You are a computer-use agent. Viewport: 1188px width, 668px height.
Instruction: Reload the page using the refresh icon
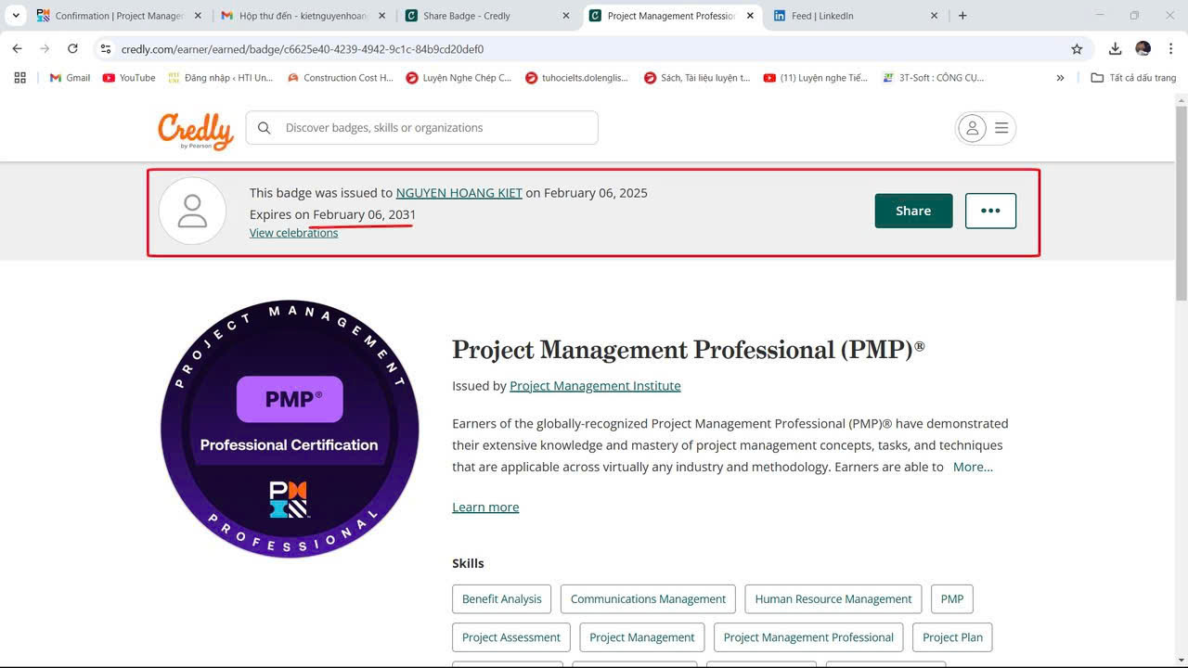pyautogui.click(x=72, y=49)
